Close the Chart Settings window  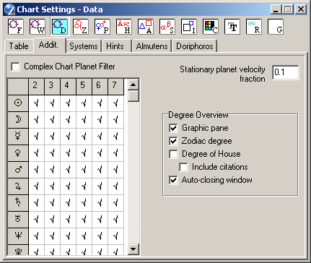tap(301, 9)
